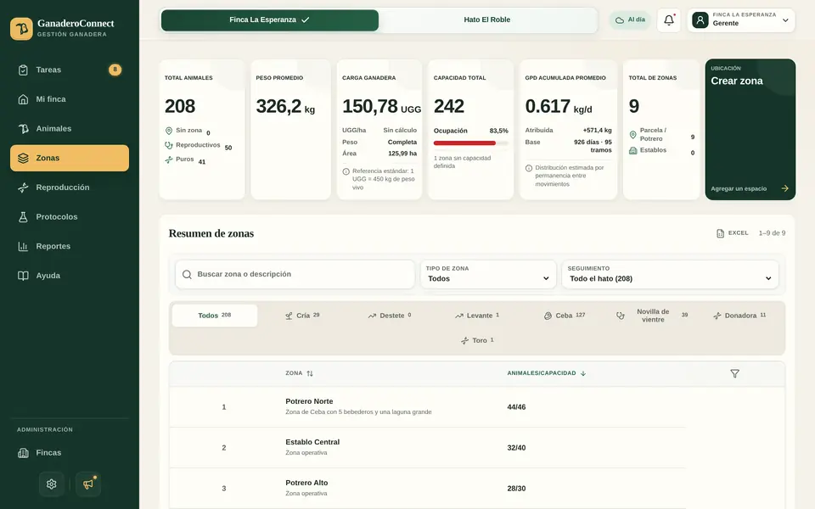
Task: Click the flask icon next to Protocolos
Action: click(x=23, y=217)
